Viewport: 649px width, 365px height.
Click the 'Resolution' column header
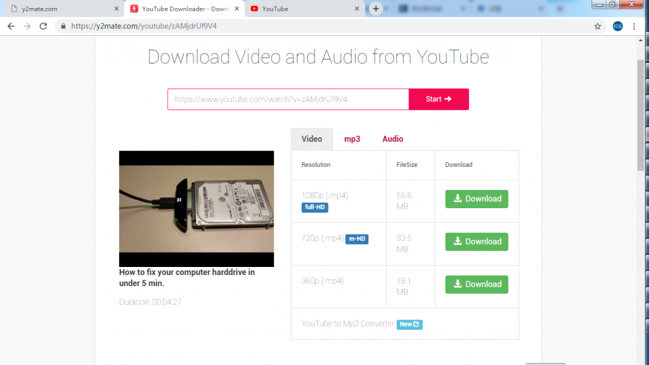[x=316, y=165]
